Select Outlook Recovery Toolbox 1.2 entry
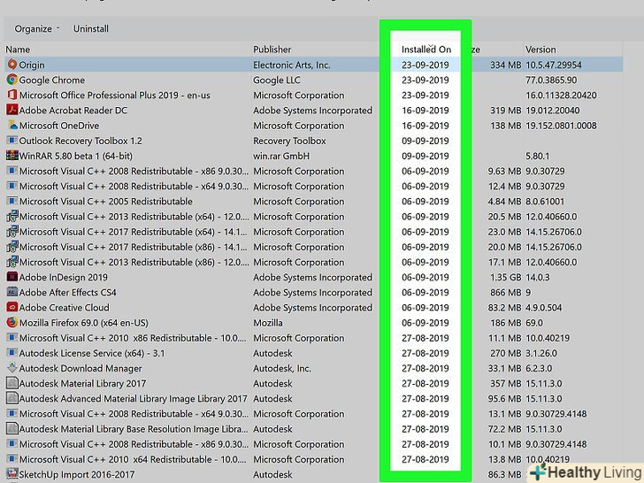 coord(80,141)
